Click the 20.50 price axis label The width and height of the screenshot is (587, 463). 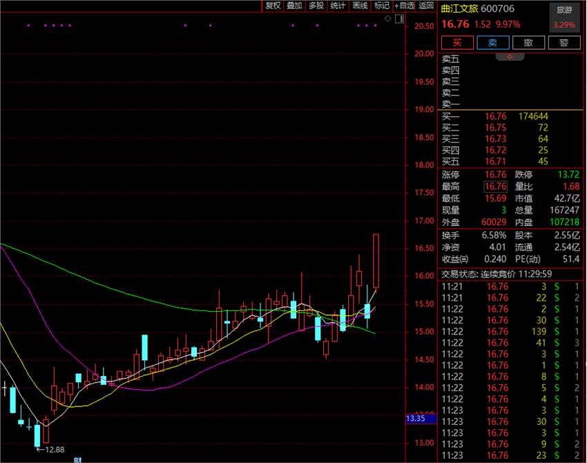coord(424,26)
